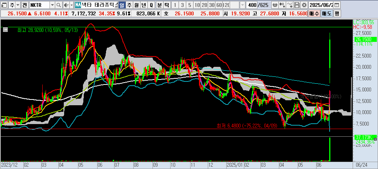Select the 5 interval button
Viewport: 378px width, 169px height.
[190, 5]
